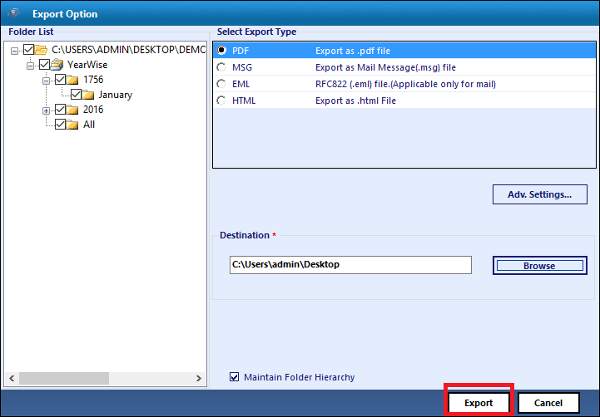Viewport: 600px width, 417px height.
Task: Select the January tree label
Action: point(115,95)
